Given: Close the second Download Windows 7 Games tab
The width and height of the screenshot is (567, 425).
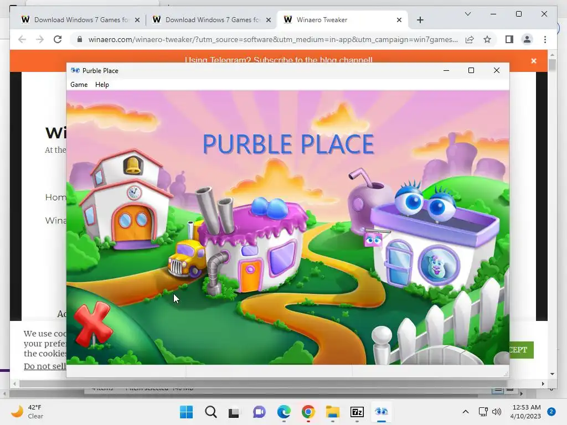Looking at the screenshot, I should pyautogui.click(x=269, y=20).
